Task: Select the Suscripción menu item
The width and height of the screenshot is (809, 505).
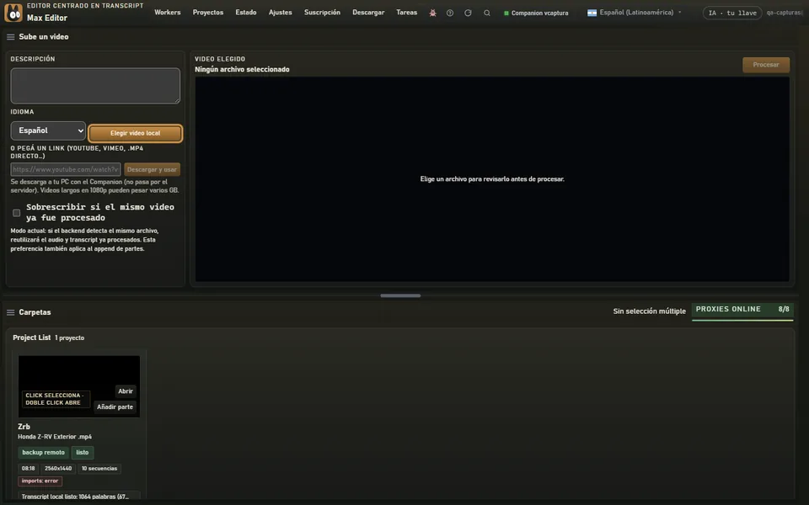Action: [322, 13]
